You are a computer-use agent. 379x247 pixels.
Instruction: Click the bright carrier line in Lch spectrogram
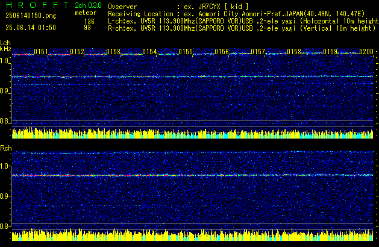tap(192, 77)
